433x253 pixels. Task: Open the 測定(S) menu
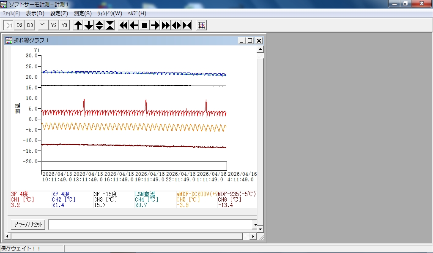click(x=82, y=13)
